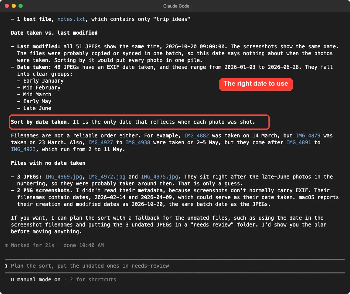This screenshot has height=294, width=350.
Task: Open the notes.txt file link
Action: [71, 19]
